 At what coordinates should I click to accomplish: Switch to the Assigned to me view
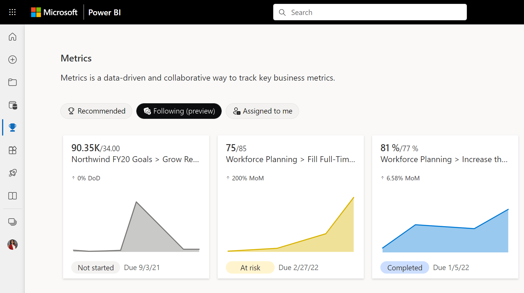click(262, 111)
